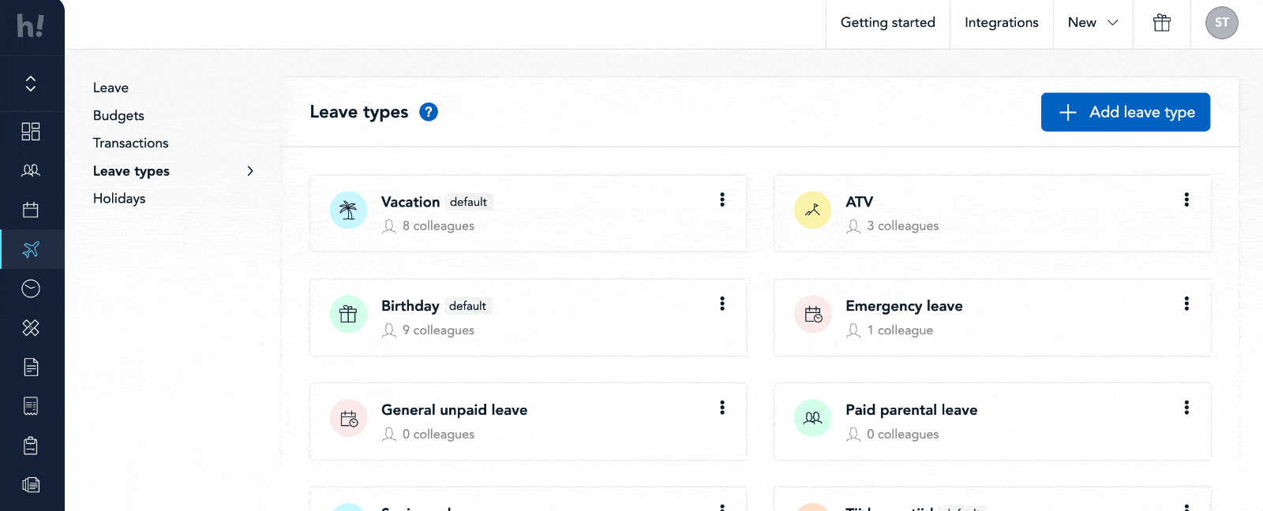Open the Integrations link
Viewport: 1263px width, 511px height.
coord(1001,23)
